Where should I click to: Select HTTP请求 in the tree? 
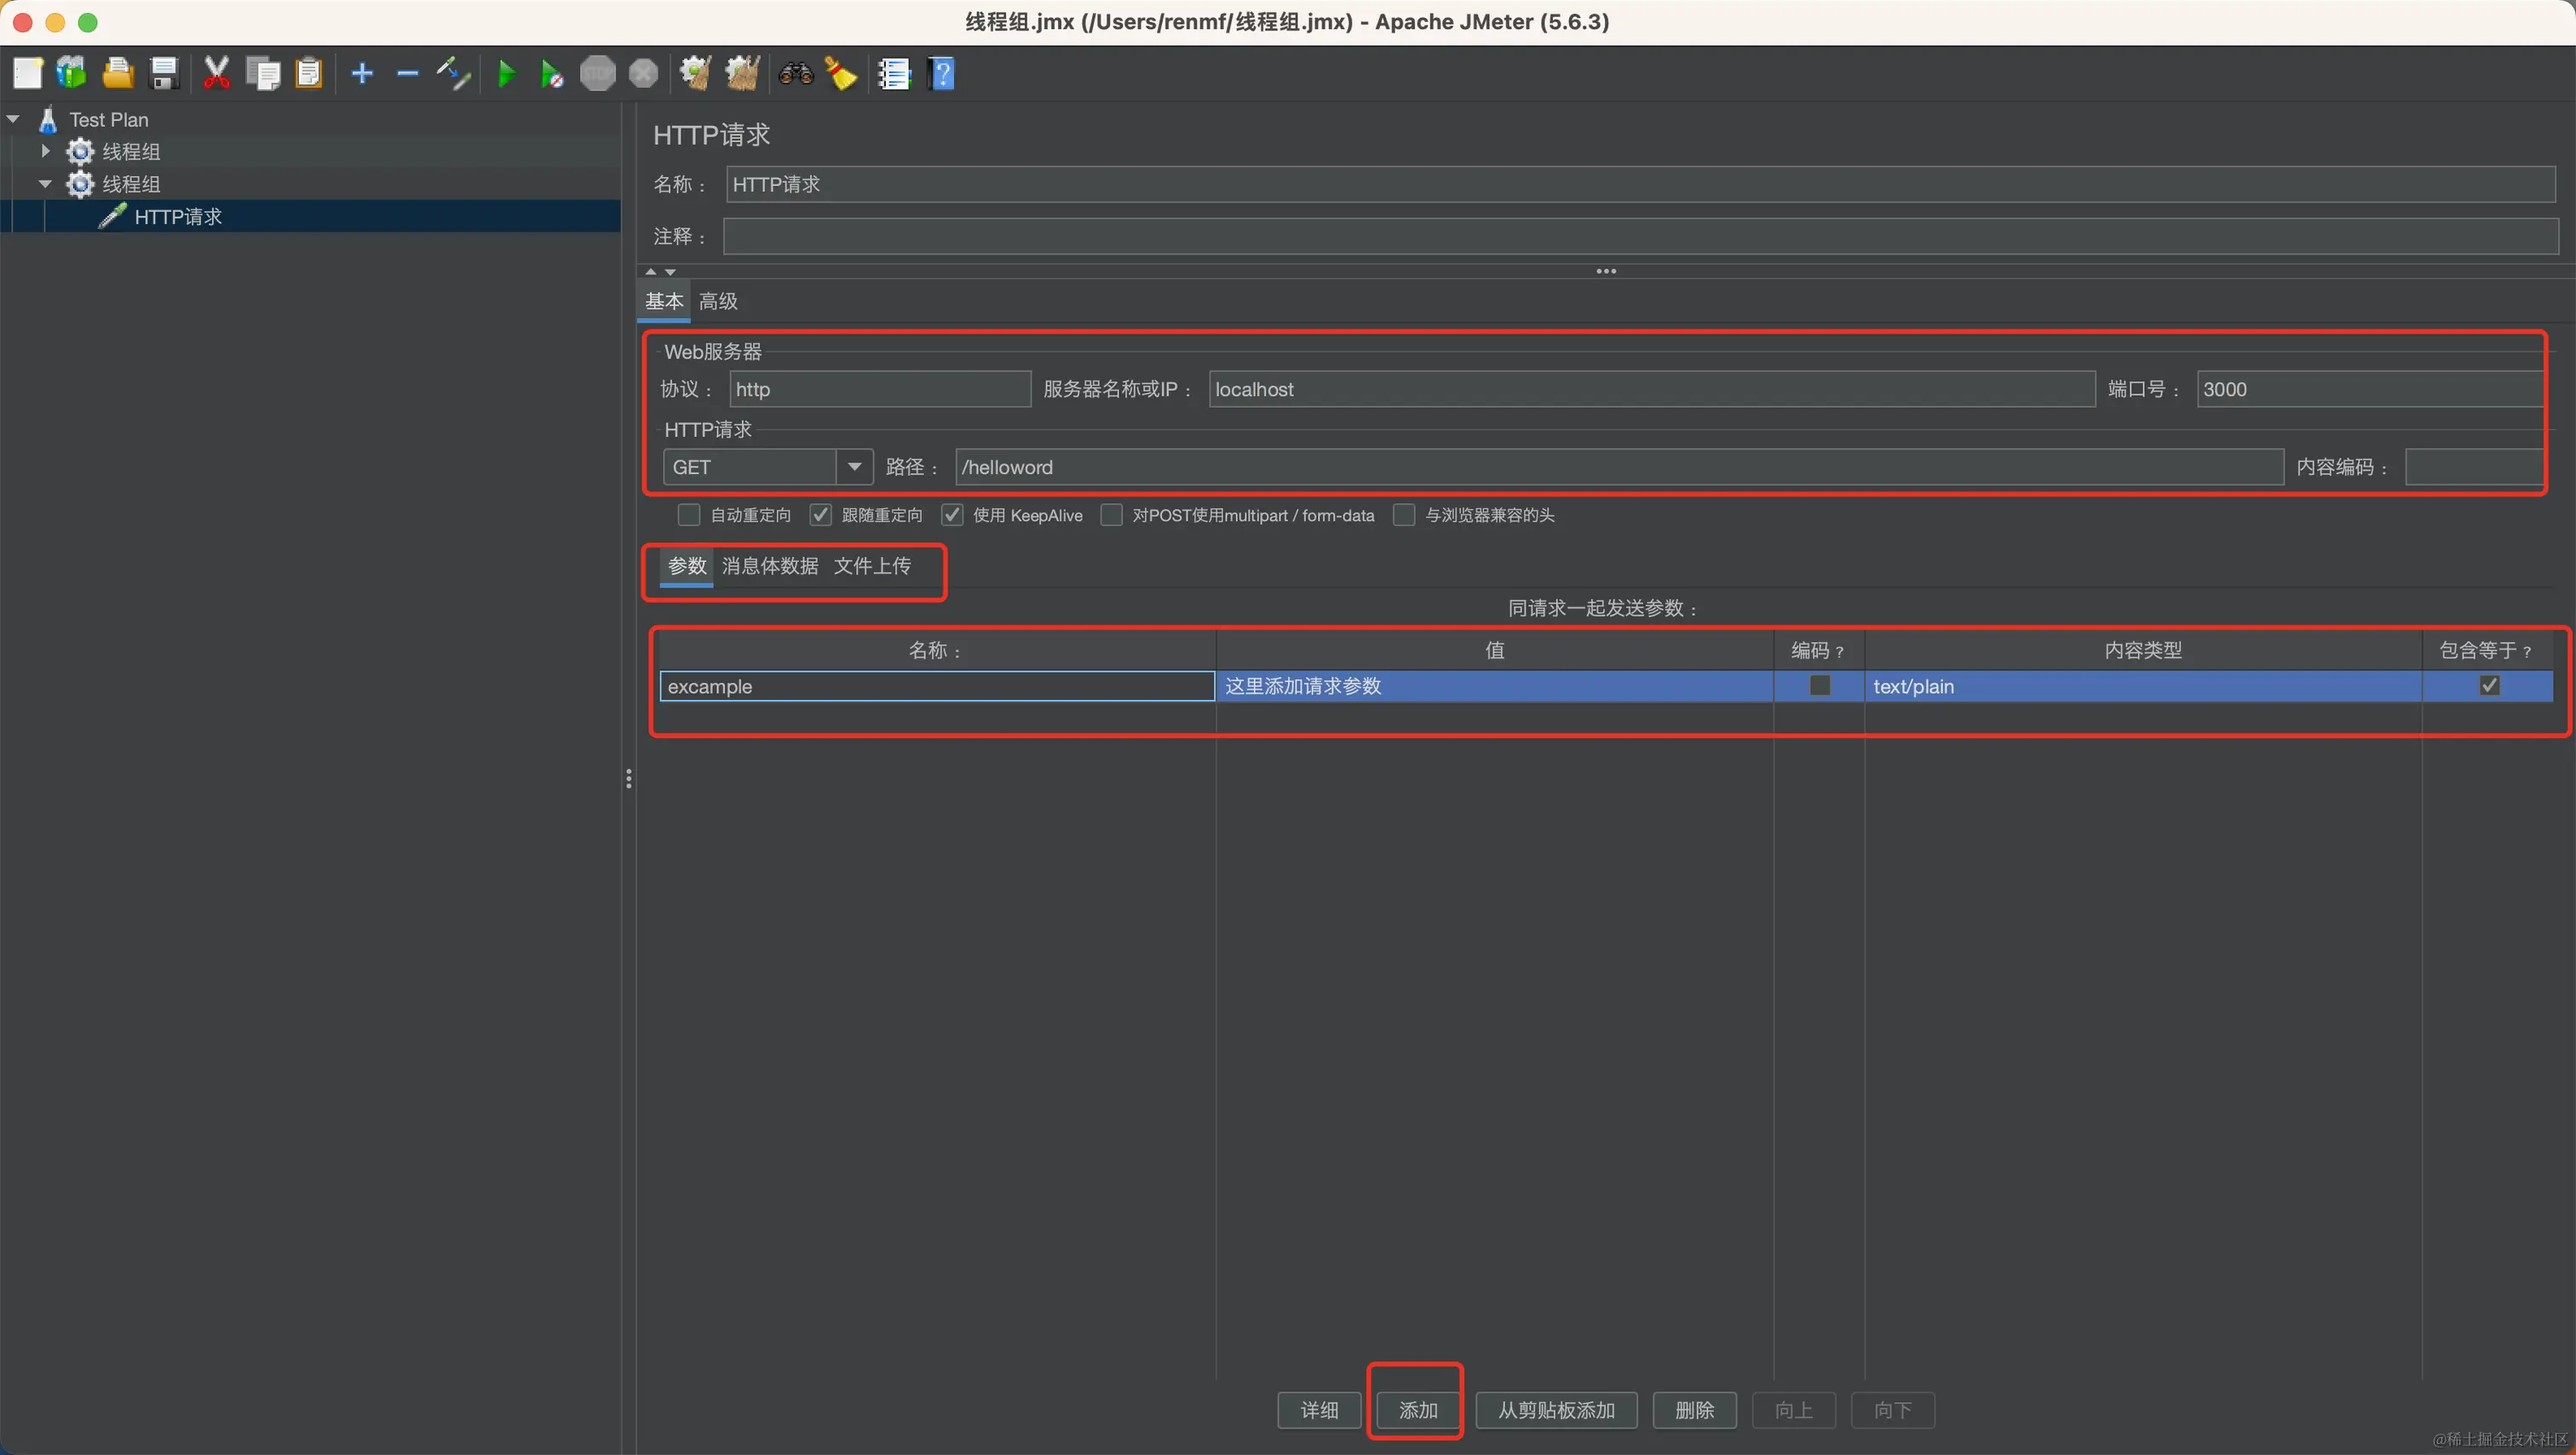tap(178, 217)
